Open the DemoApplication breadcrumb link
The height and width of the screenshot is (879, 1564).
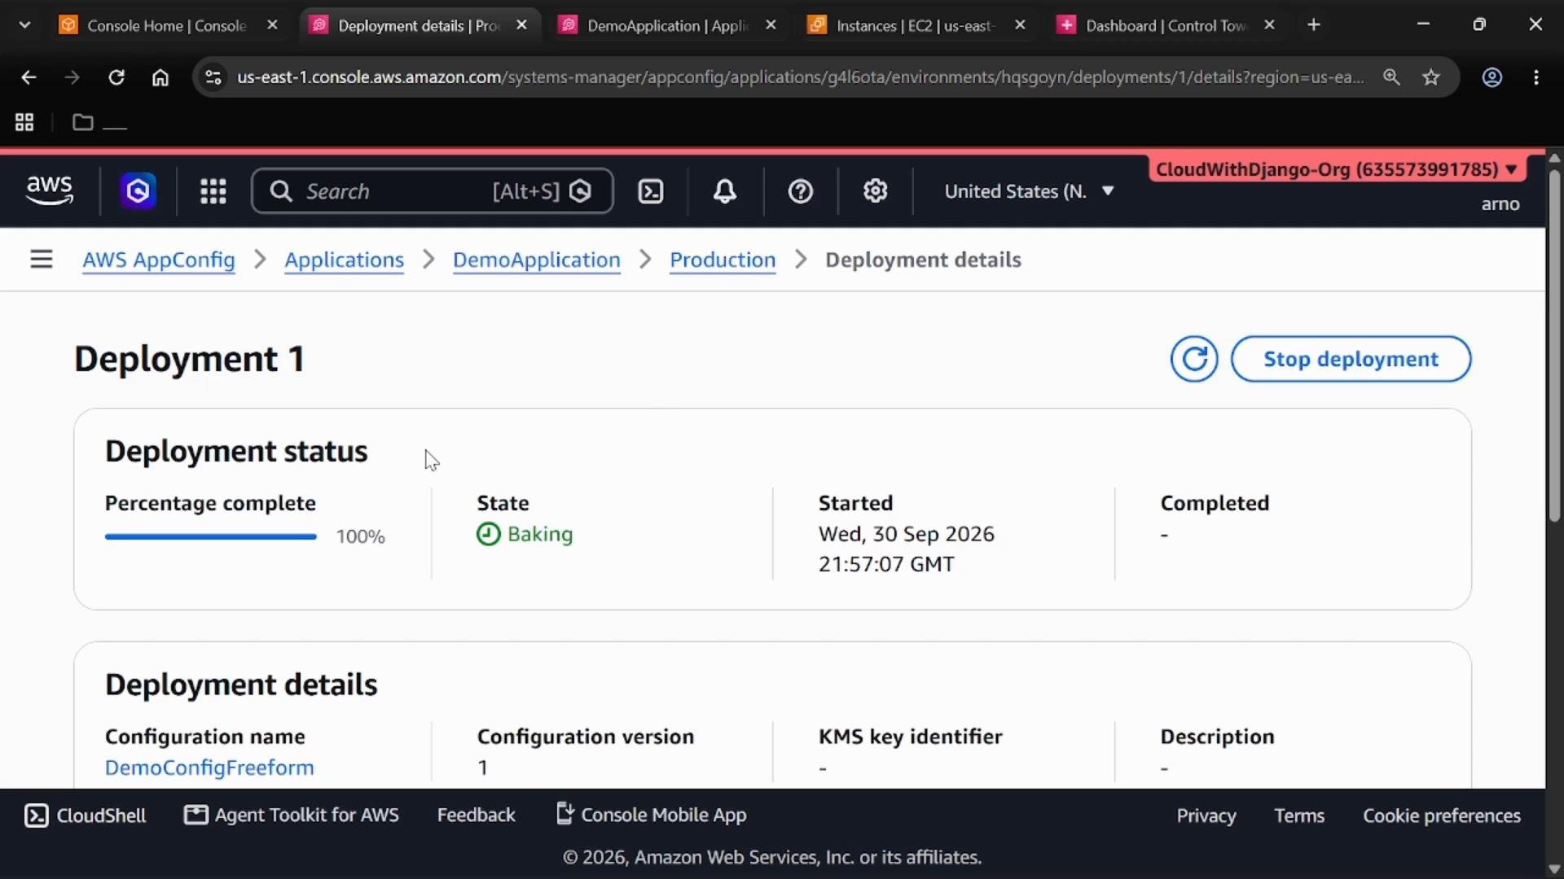coord(536,260)
